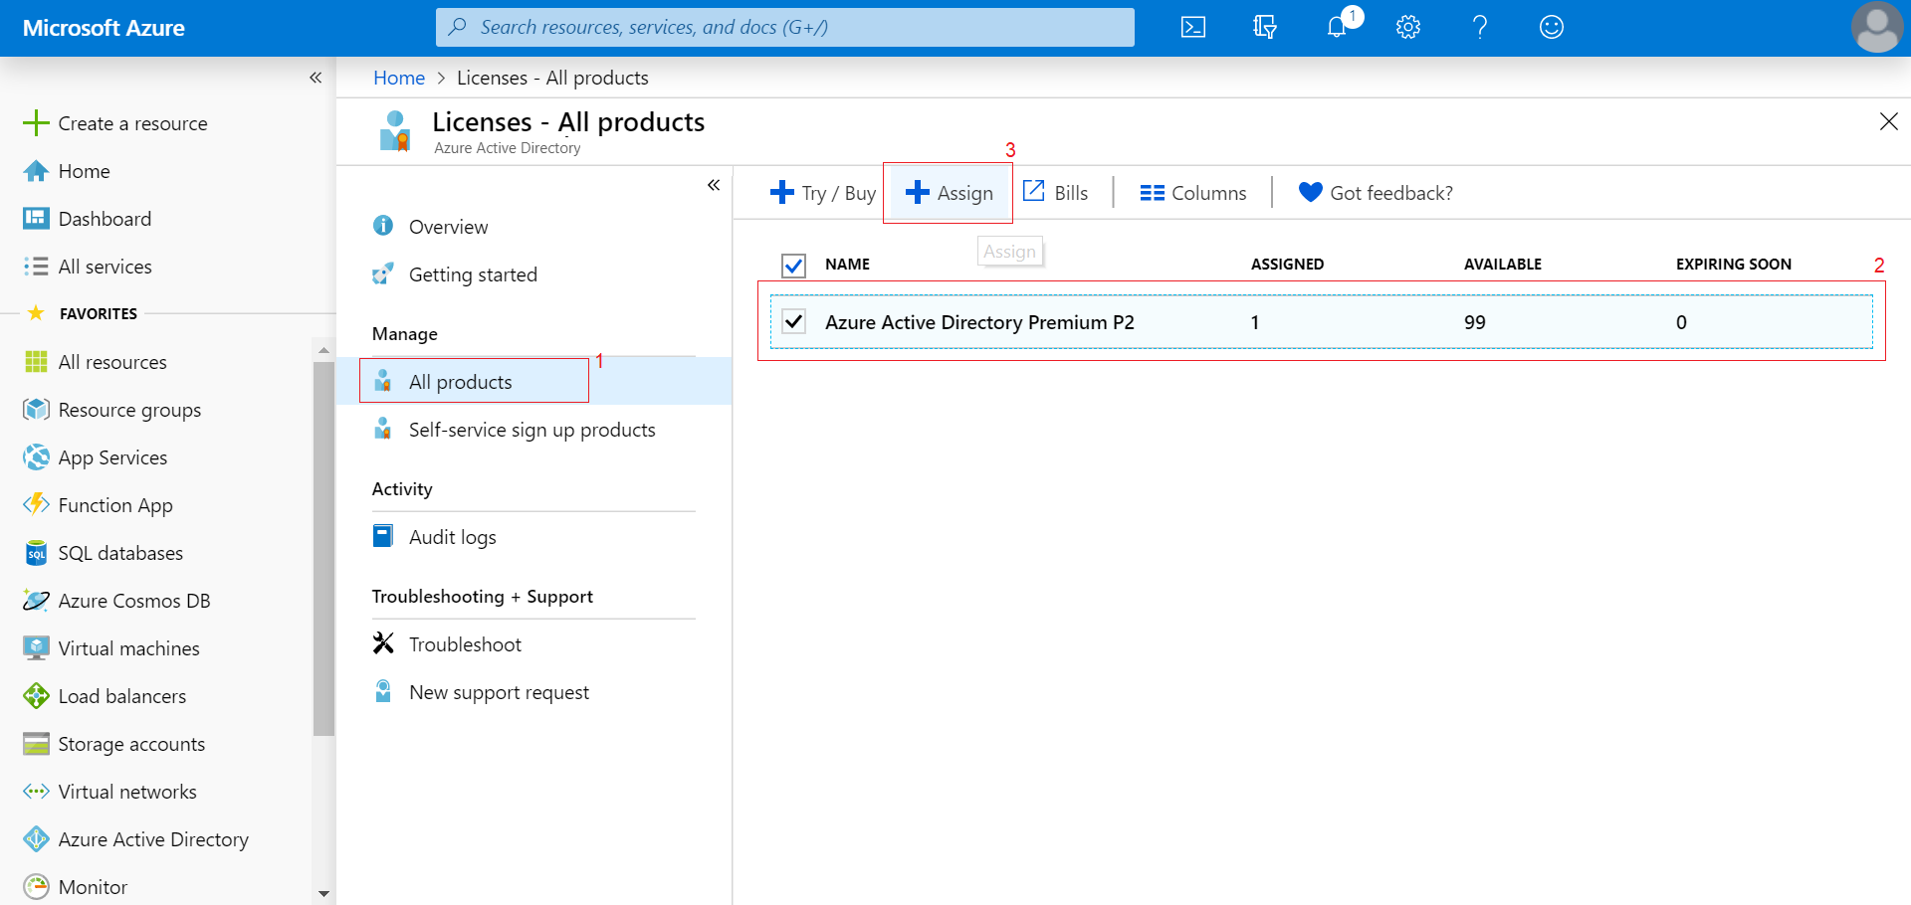Viewport: 1911px width, 905px height.
Task: Open the Columns chooser
Action: click(1192, 193)
